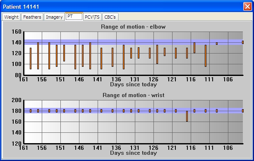Click the elbow chart's Days since today label
The width and height of the screenshot is (254, 161).
[134, 85]
